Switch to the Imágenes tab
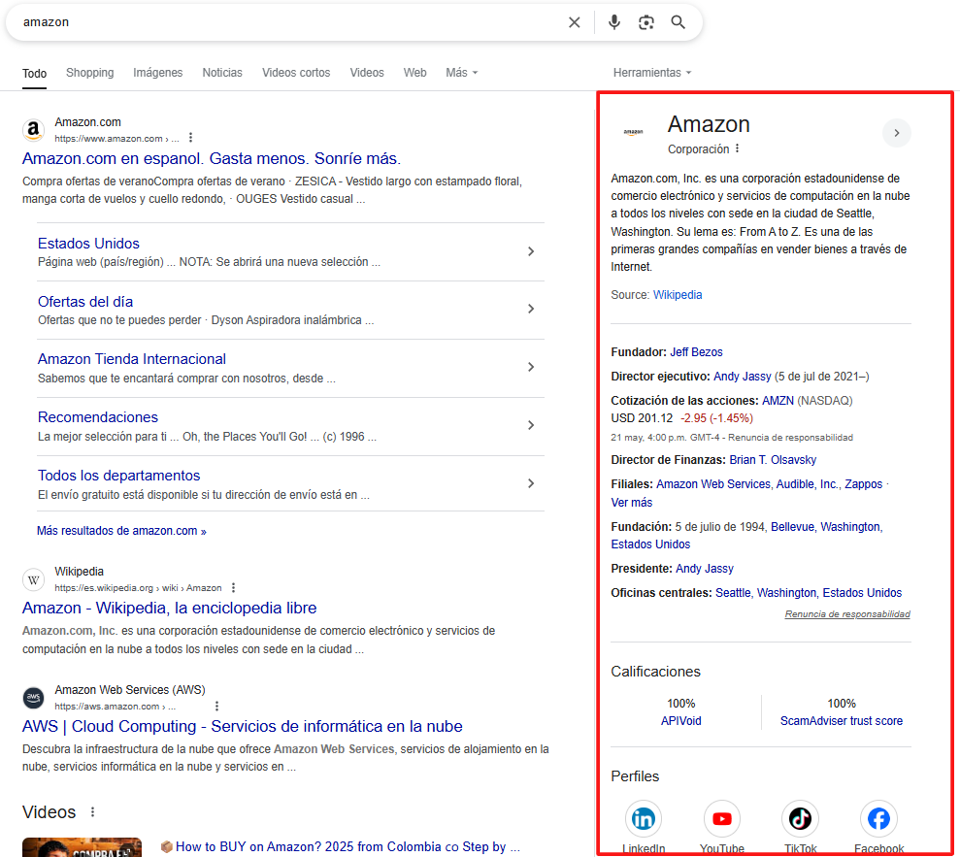 tap(157, 73)
